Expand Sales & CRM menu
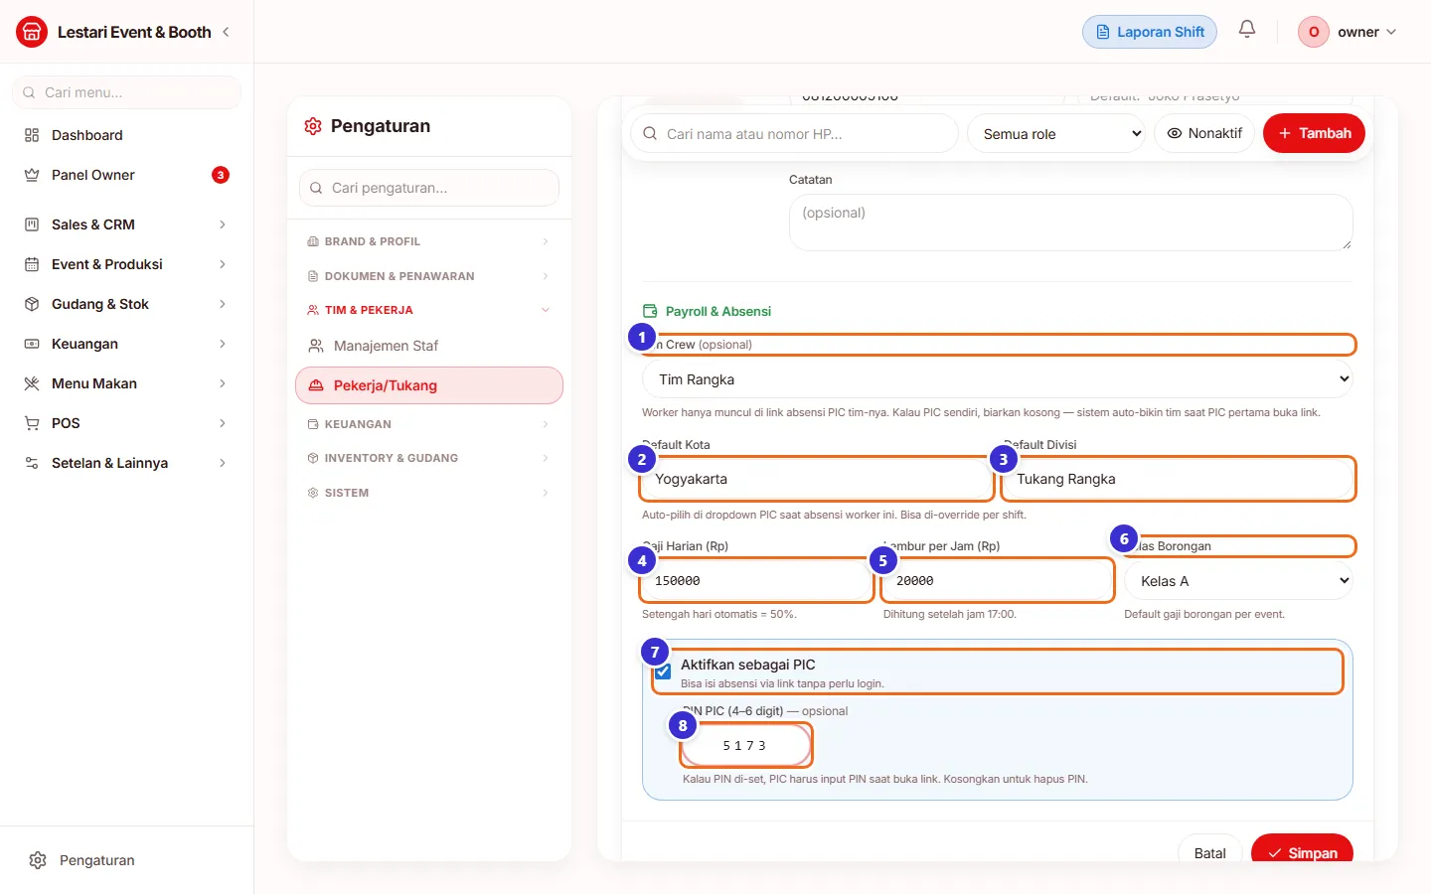The height and width of the screenshot is (894, 1431). pos(127,224)
